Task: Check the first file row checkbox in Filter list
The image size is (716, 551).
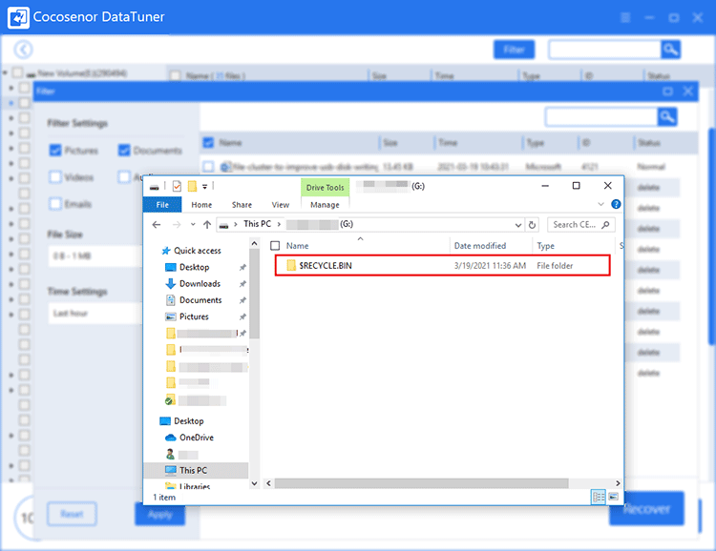Action: click(208, 167)
